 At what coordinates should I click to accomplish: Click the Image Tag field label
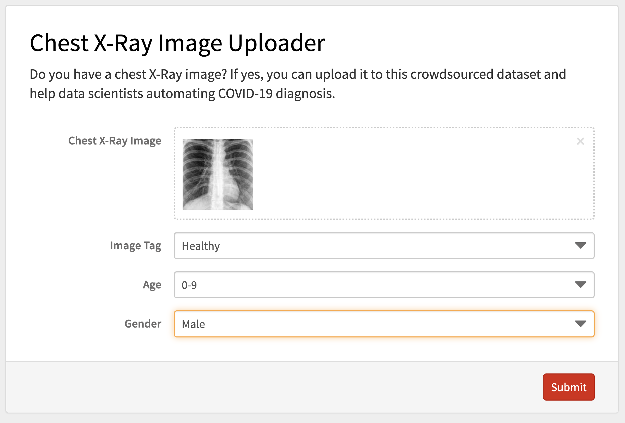point(136,245)
